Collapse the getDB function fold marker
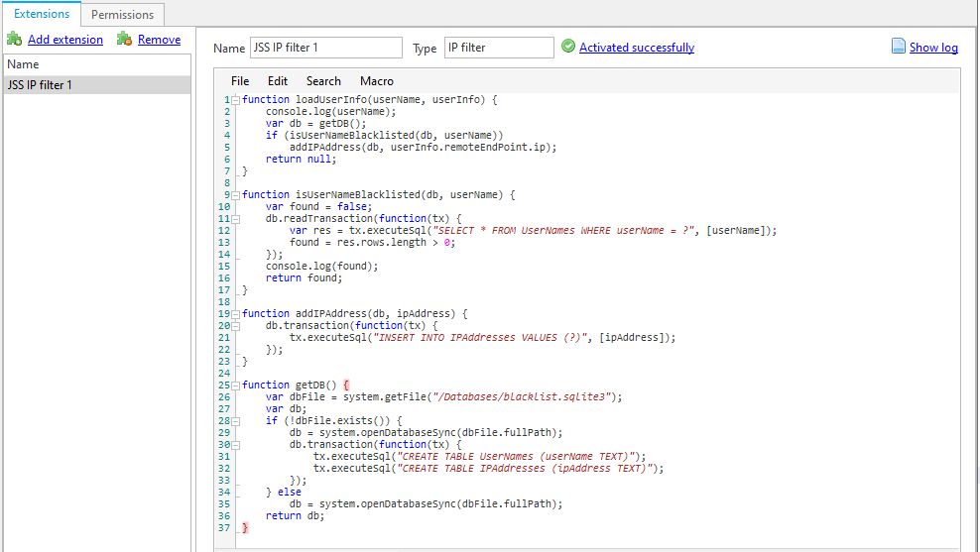This screenshot has height=552, width=980. pyautogui.click(x=235, y=386)
